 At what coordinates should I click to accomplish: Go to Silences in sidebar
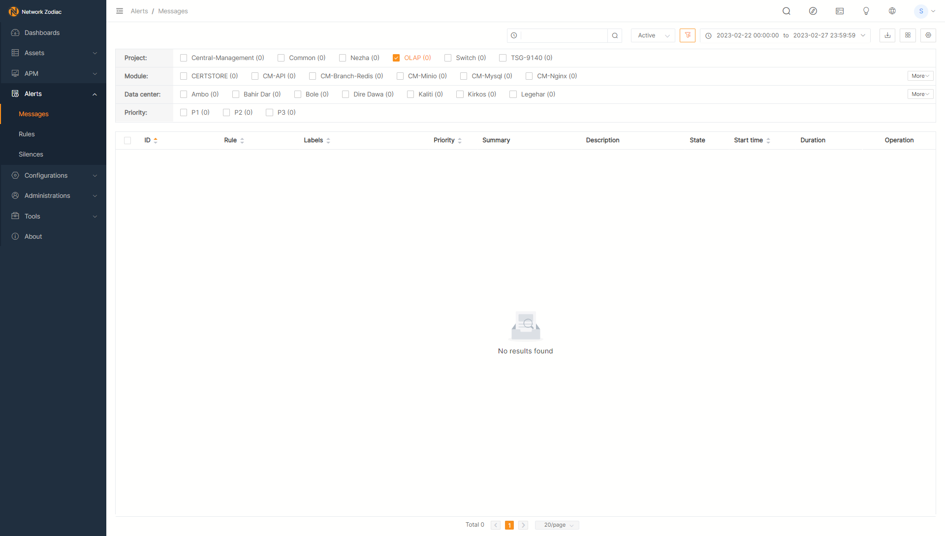coord(31,154)
